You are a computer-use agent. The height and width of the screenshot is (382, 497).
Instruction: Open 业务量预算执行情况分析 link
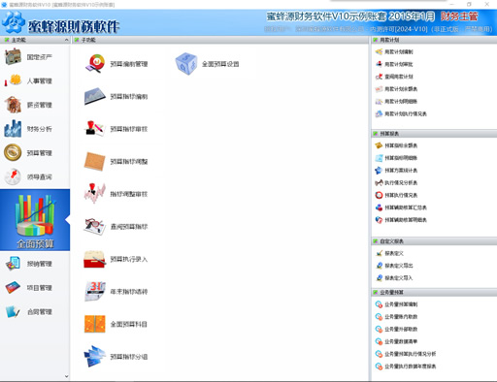point(410,354)
